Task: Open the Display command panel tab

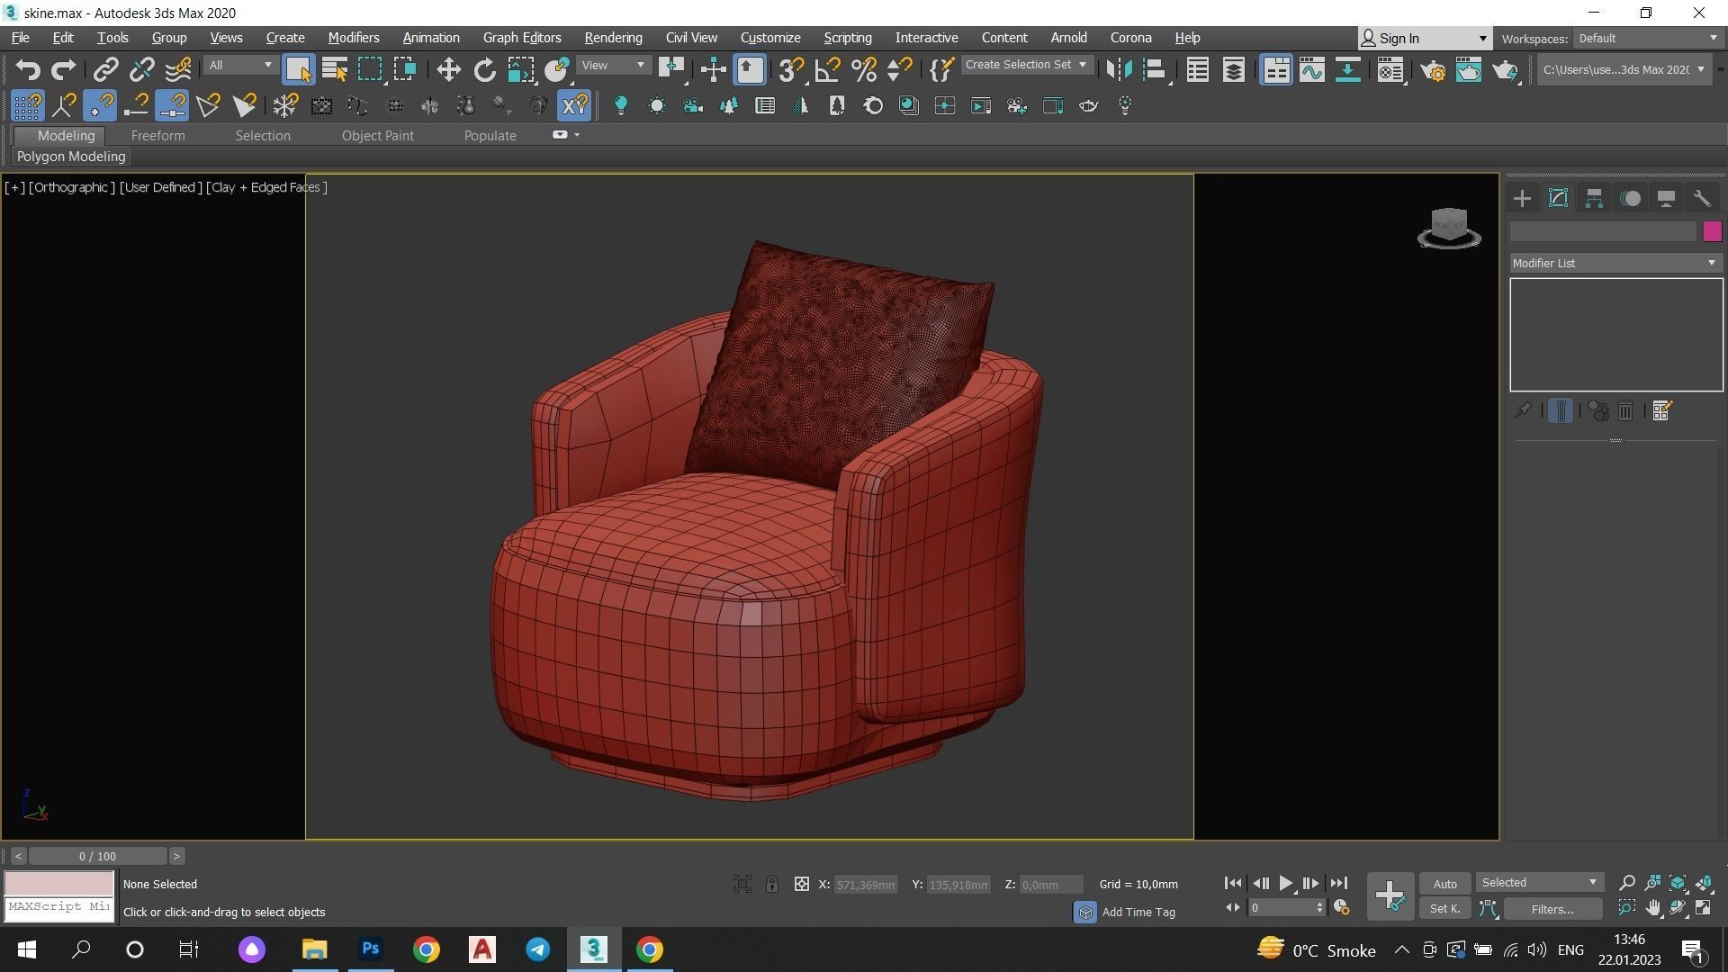Action: [x=1666, y=199]
